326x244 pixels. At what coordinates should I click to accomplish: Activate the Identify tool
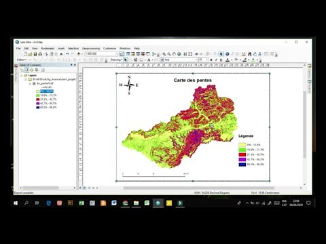point(227,54)
